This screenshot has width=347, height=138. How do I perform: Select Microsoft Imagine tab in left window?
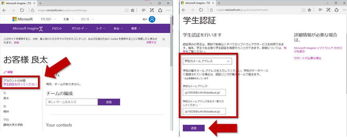click(x=19, y=3)
